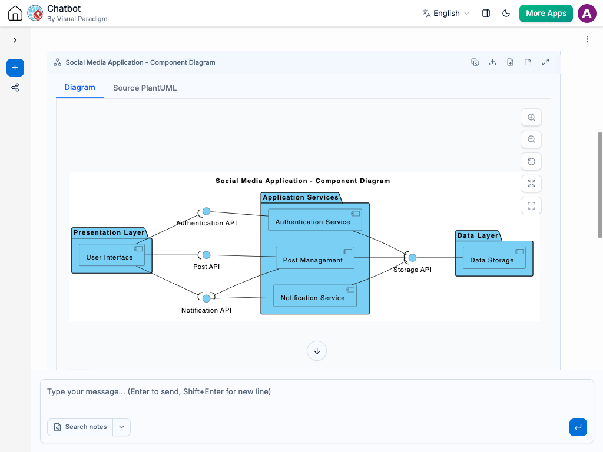Viewport: 603px width, 452px height.
Task: Open dropdown arrow beside Search notes
Action: 121,427
